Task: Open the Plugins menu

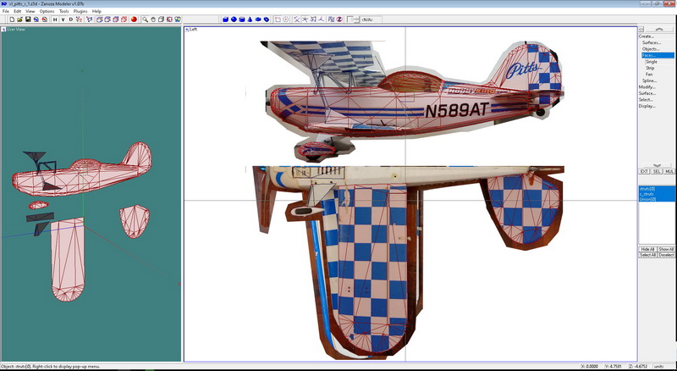Action: [80, 11]
